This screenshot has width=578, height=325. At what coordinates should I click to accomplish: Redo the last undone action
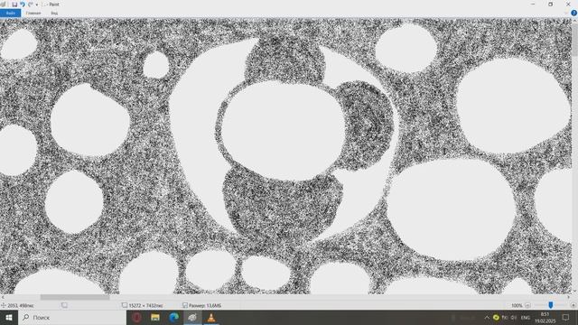31,5
